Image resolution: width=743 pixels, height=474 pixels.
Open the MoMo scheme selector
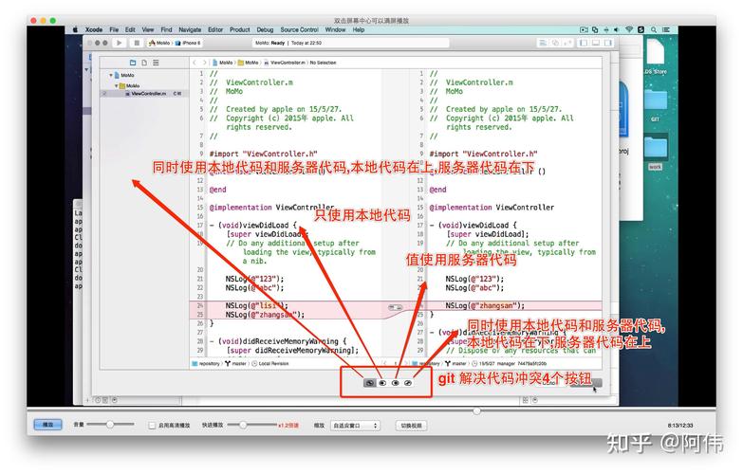point(159,43)
